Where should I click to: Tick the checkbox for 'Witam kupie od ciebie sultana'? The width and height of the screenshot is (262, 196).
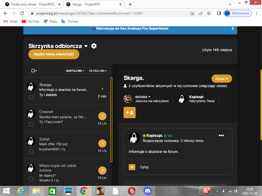(31, 179)
